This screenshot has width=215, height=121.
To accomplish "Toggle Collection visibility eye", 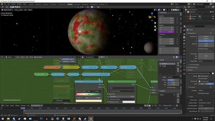I will (213, 12).
